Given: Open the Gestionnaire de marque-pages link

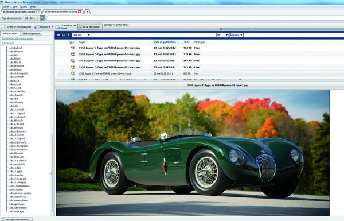Looking at the screenshot, I should [x=18, y=38].
